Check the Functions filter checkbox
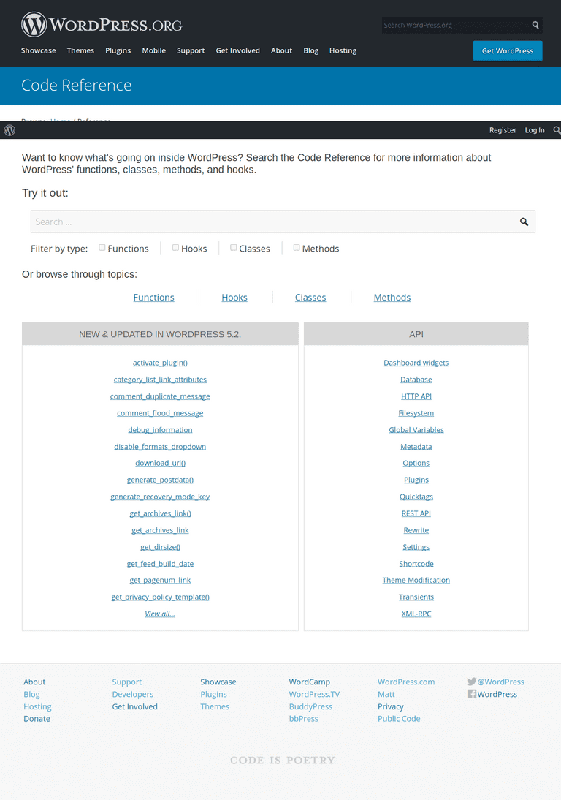Image resolution: width=561 pixels, height=800 pixels. [102, 247]
